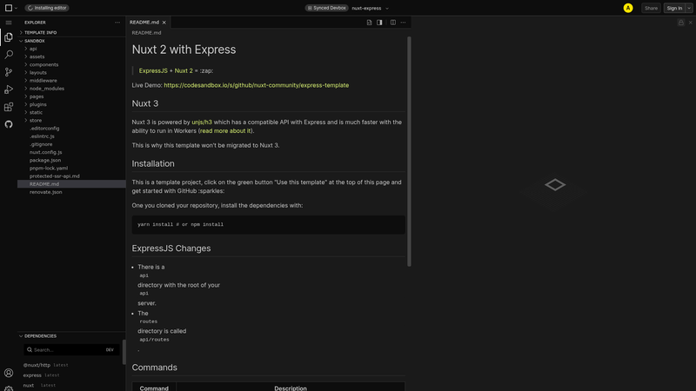The width and height of the screenshot is (696, 391).
Task: Open the nuxt-express project dropdown
Action: click(371, 8)
